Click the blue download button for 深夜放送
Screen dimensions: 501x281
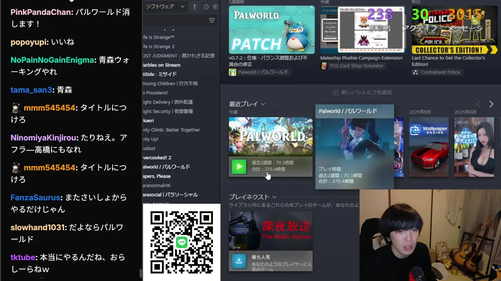coord(239,261)
